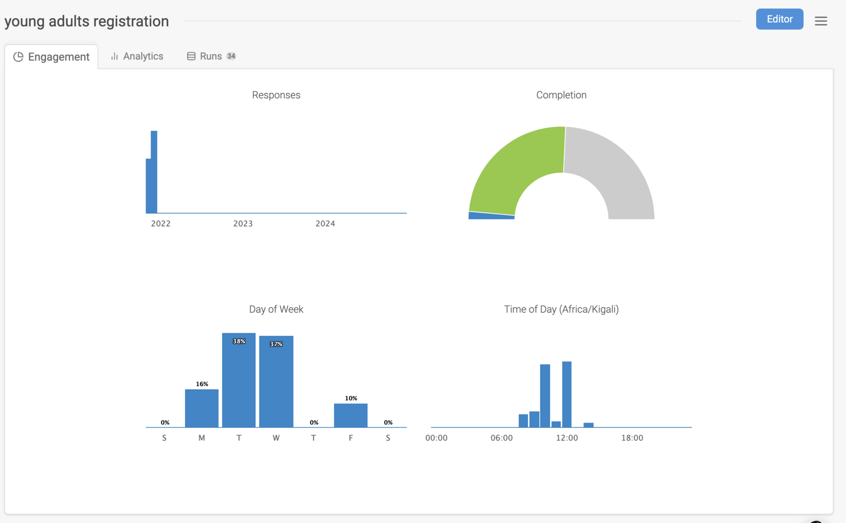Click the 12:00 bar in Time of Day
The width and height of the screenshot is (846, 523).
click(x=567, y=394)
